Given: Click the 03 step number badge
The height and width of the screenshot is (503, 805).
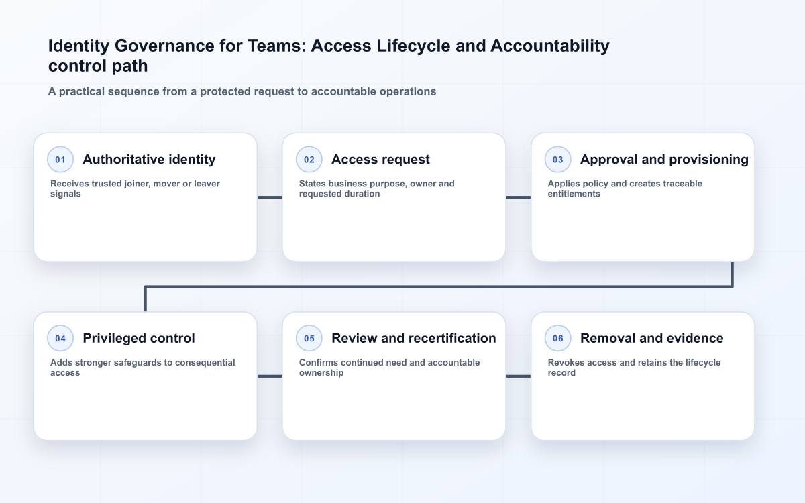Looking at the screenshot, I should pos(558,160).
